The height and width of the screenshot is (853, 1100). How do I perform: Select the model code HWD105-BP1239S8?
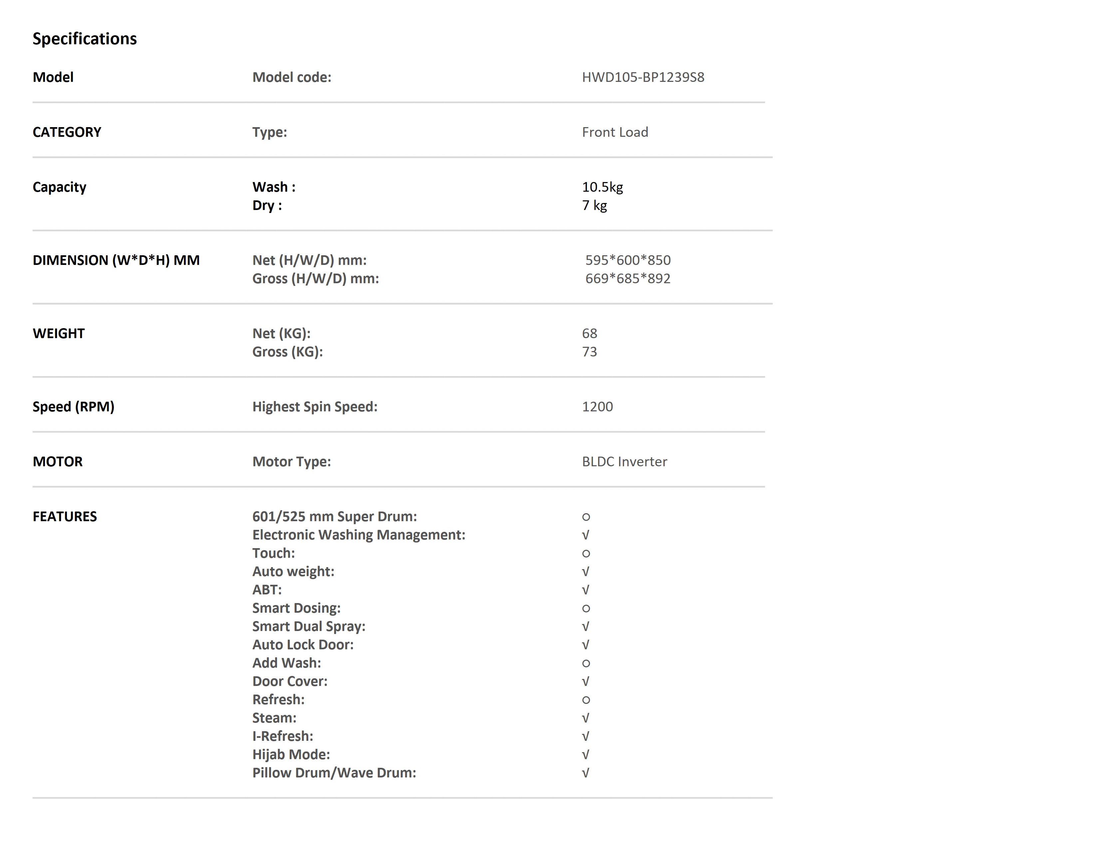[643, 77]
